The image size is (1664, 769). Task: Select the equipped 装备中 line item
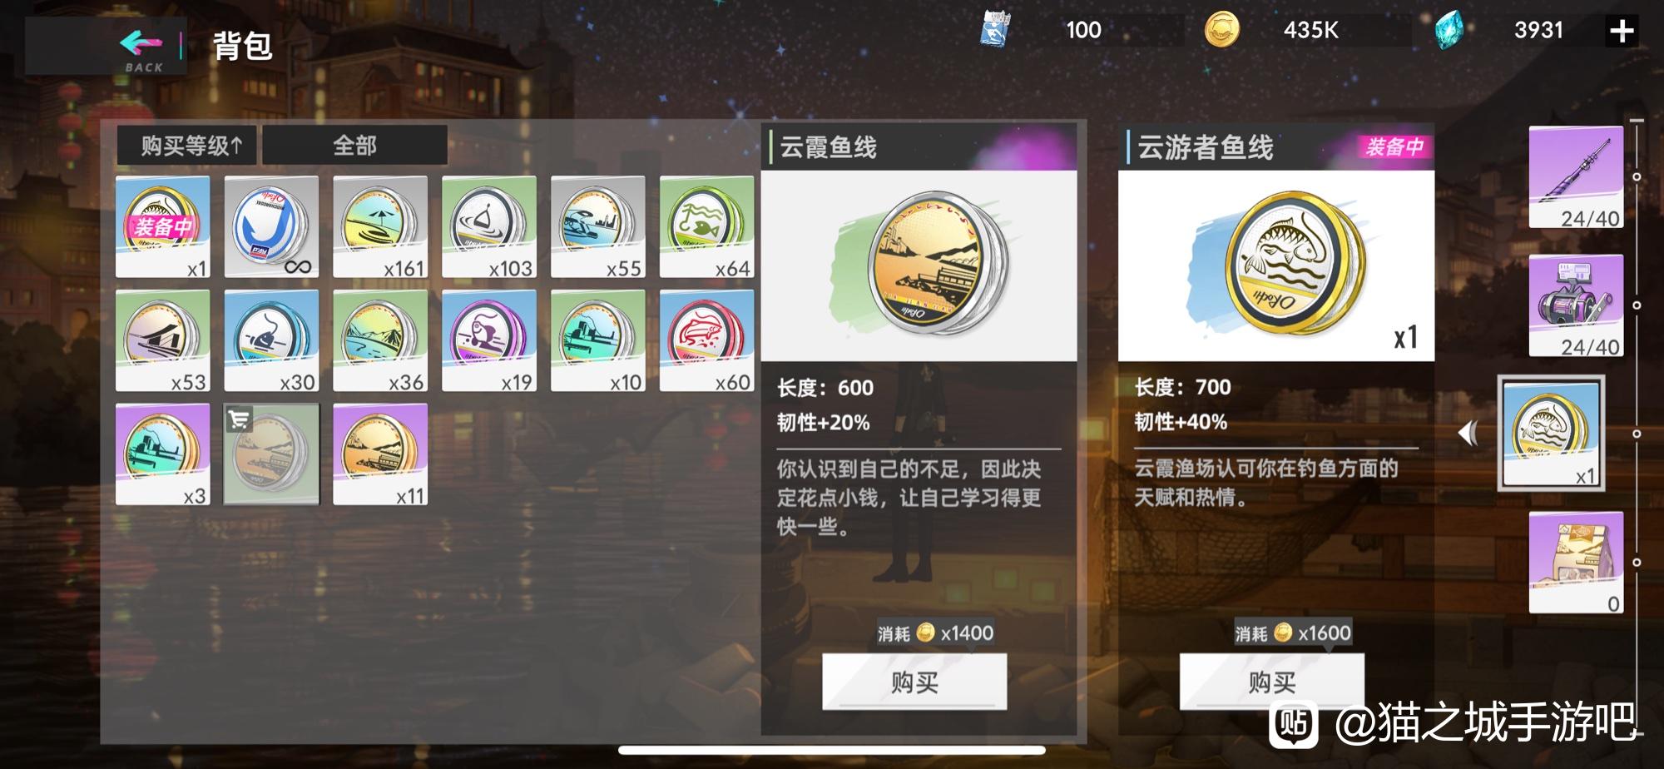coord(162,226)
